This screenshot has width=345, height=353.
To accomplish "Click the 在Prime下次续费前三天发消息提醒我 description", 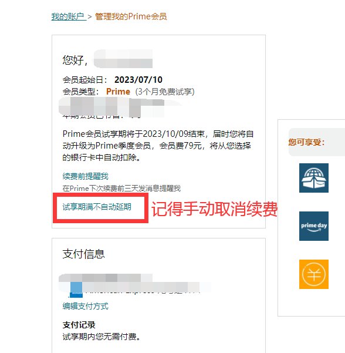I will pos(121,188).
